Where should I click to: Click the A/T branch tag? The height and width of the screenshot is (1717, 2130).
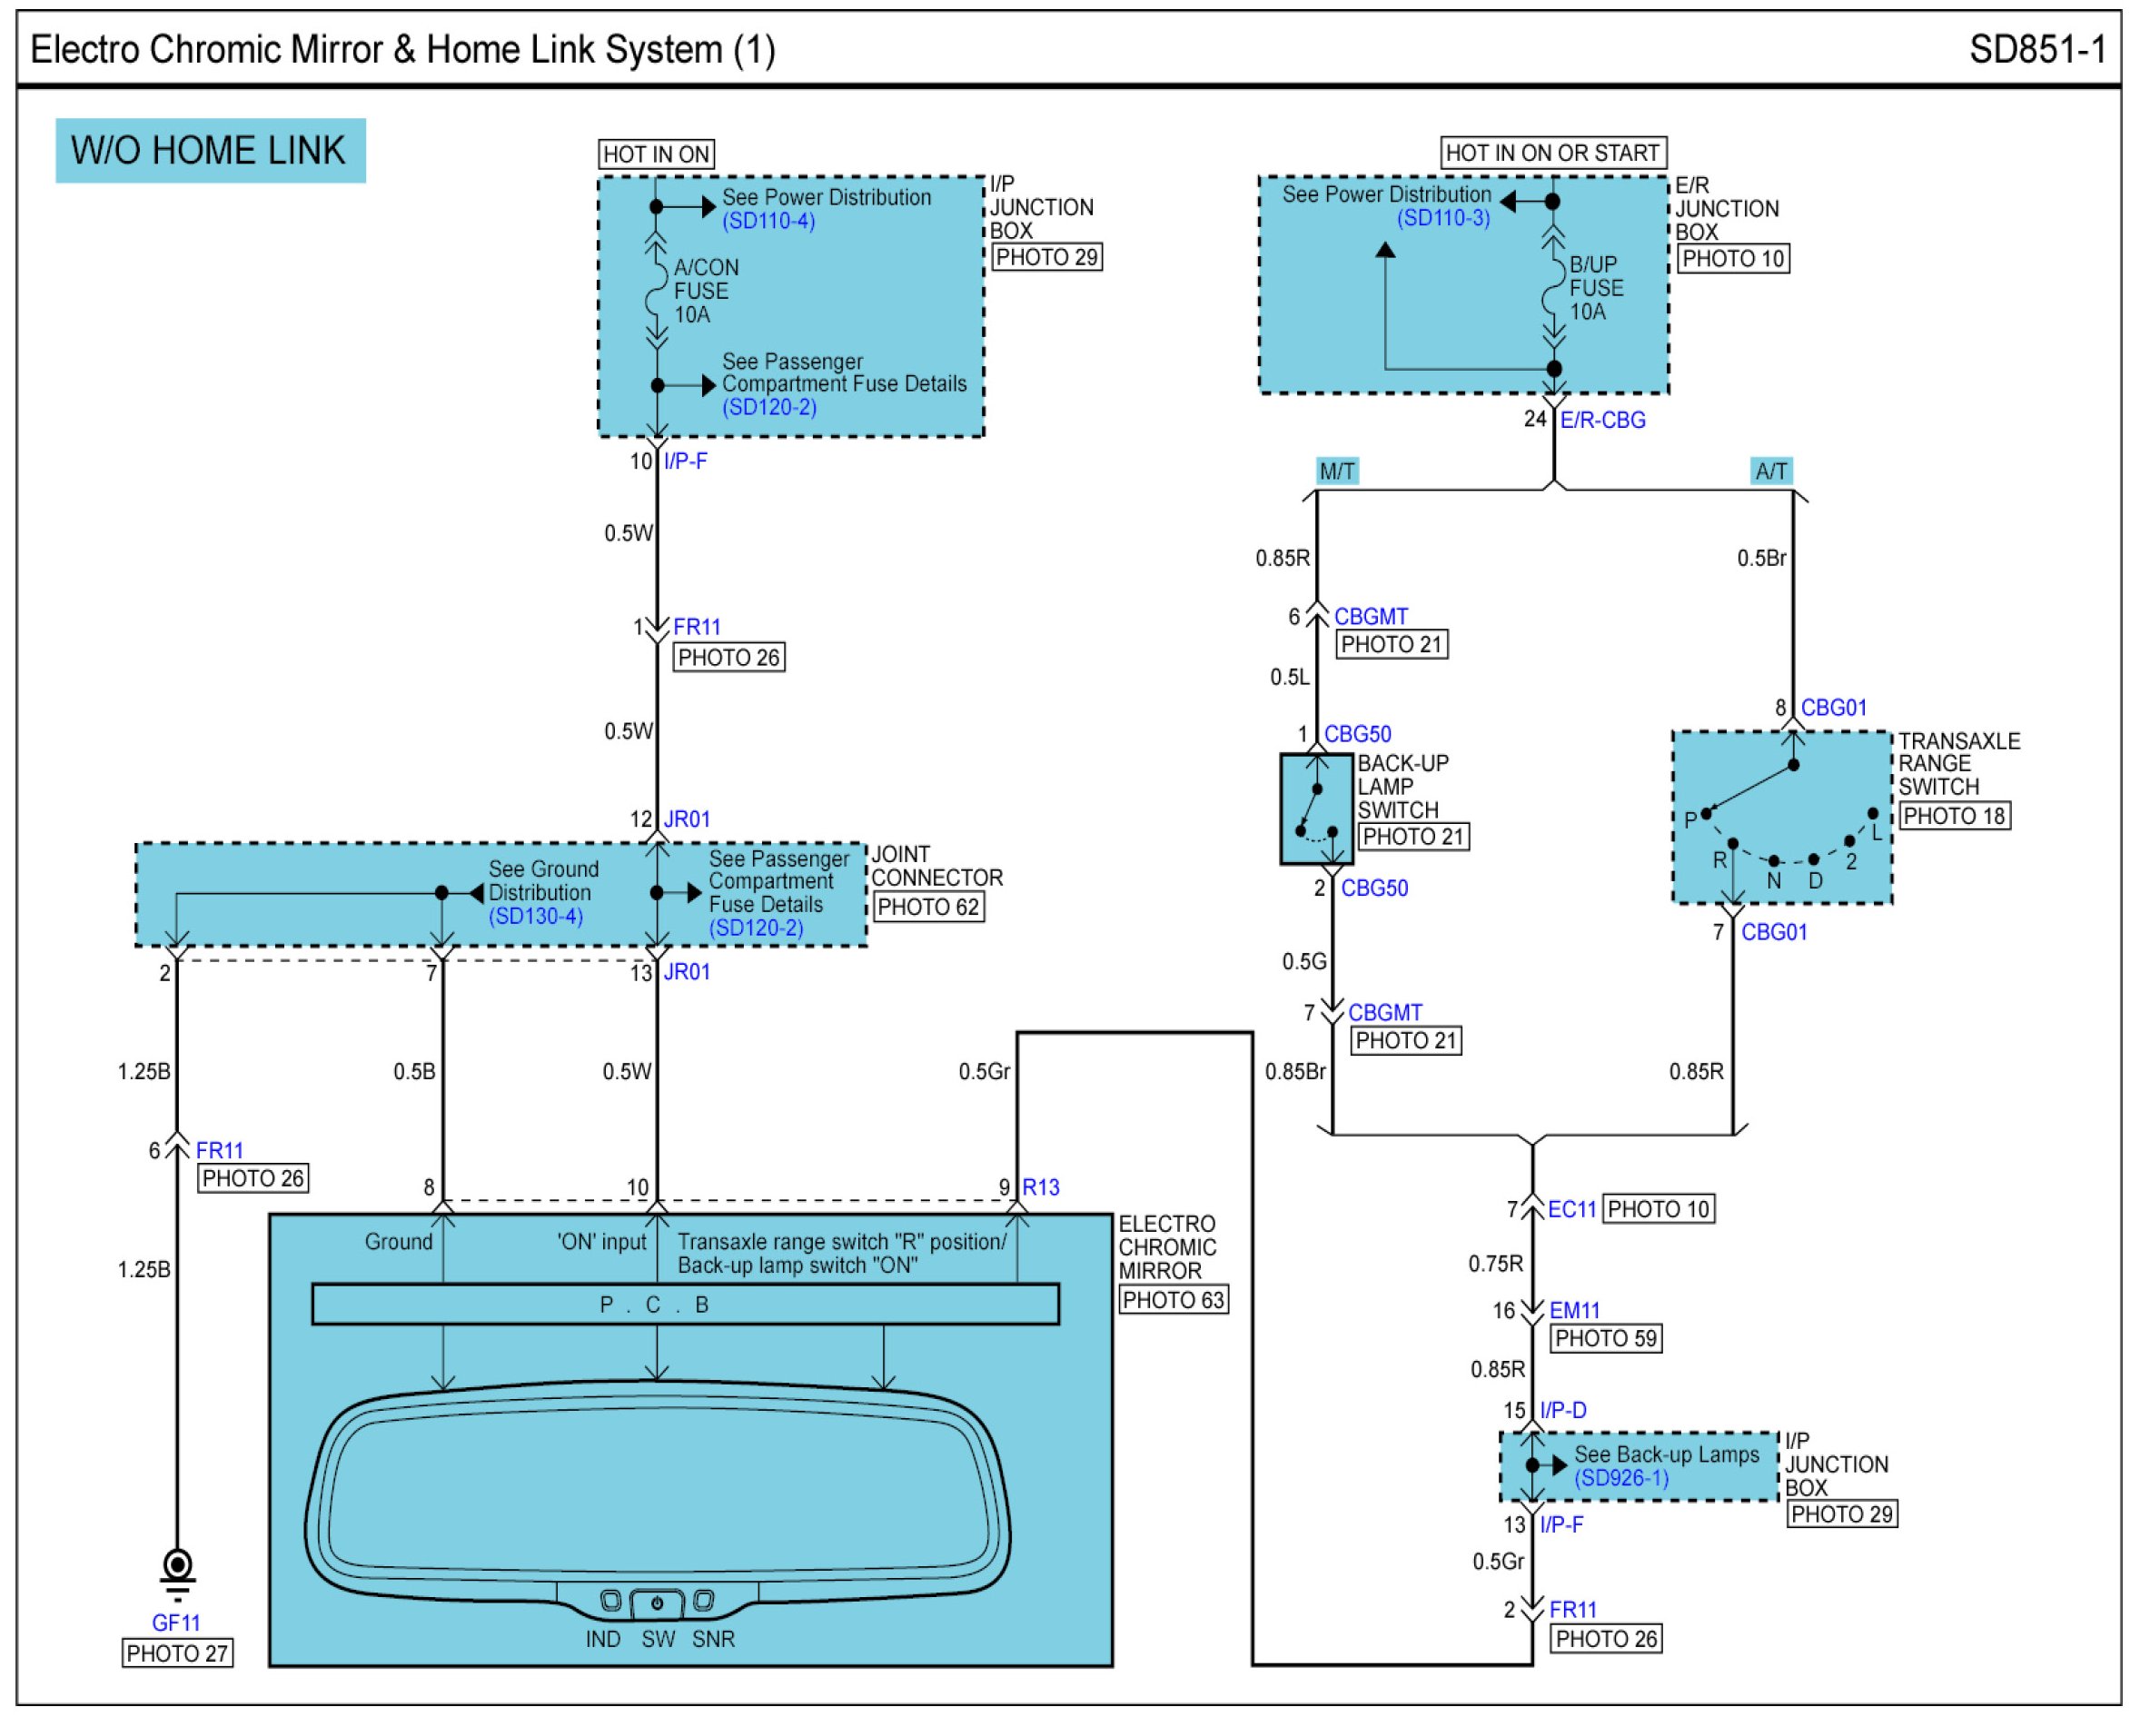tap(1770, 471)
